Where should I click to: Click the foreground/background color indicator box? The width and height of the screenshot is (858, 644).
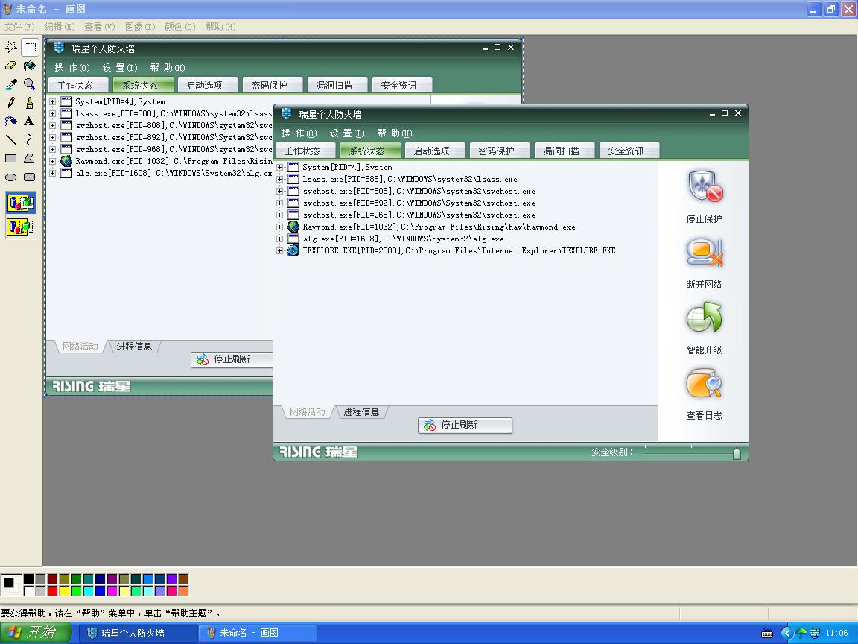[11, 585]
